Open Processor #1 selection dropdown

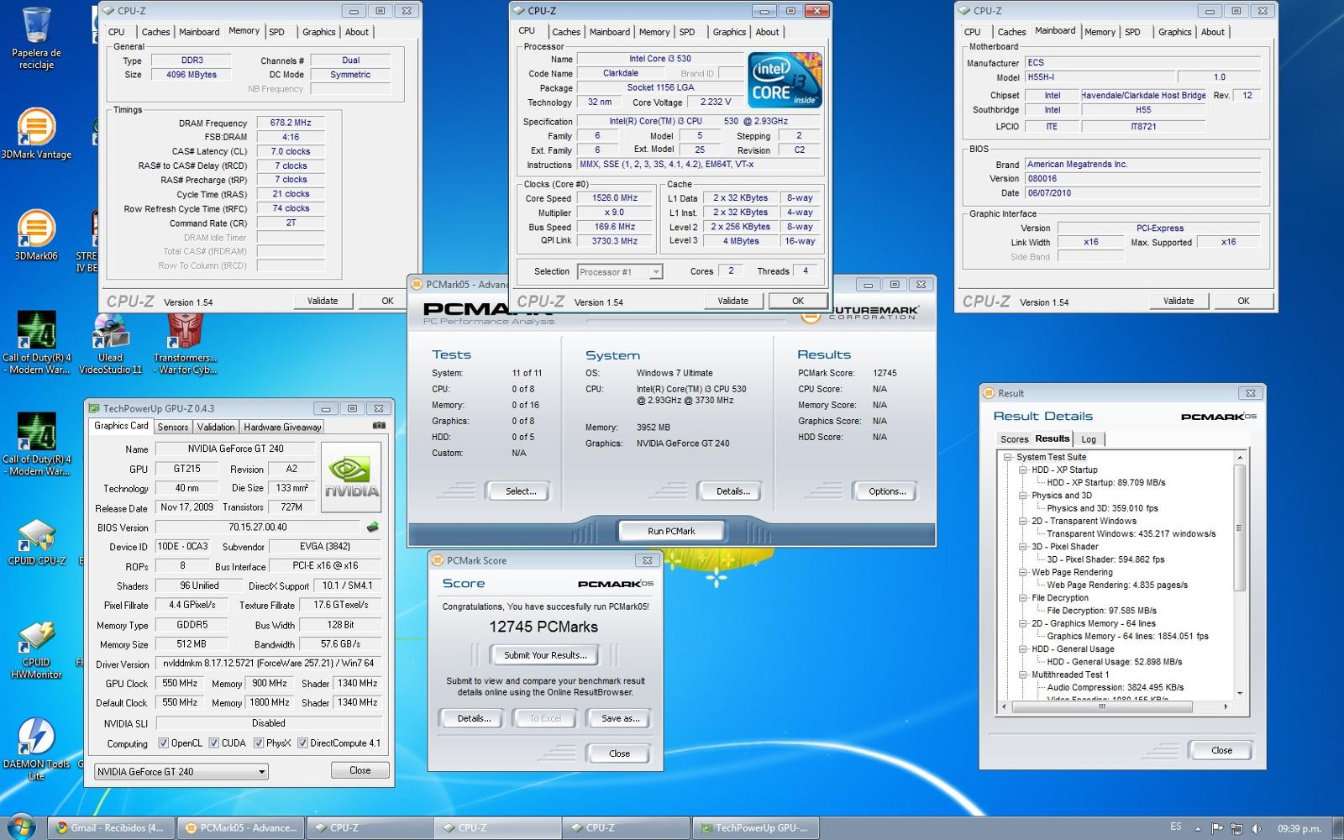click(620, 271)
